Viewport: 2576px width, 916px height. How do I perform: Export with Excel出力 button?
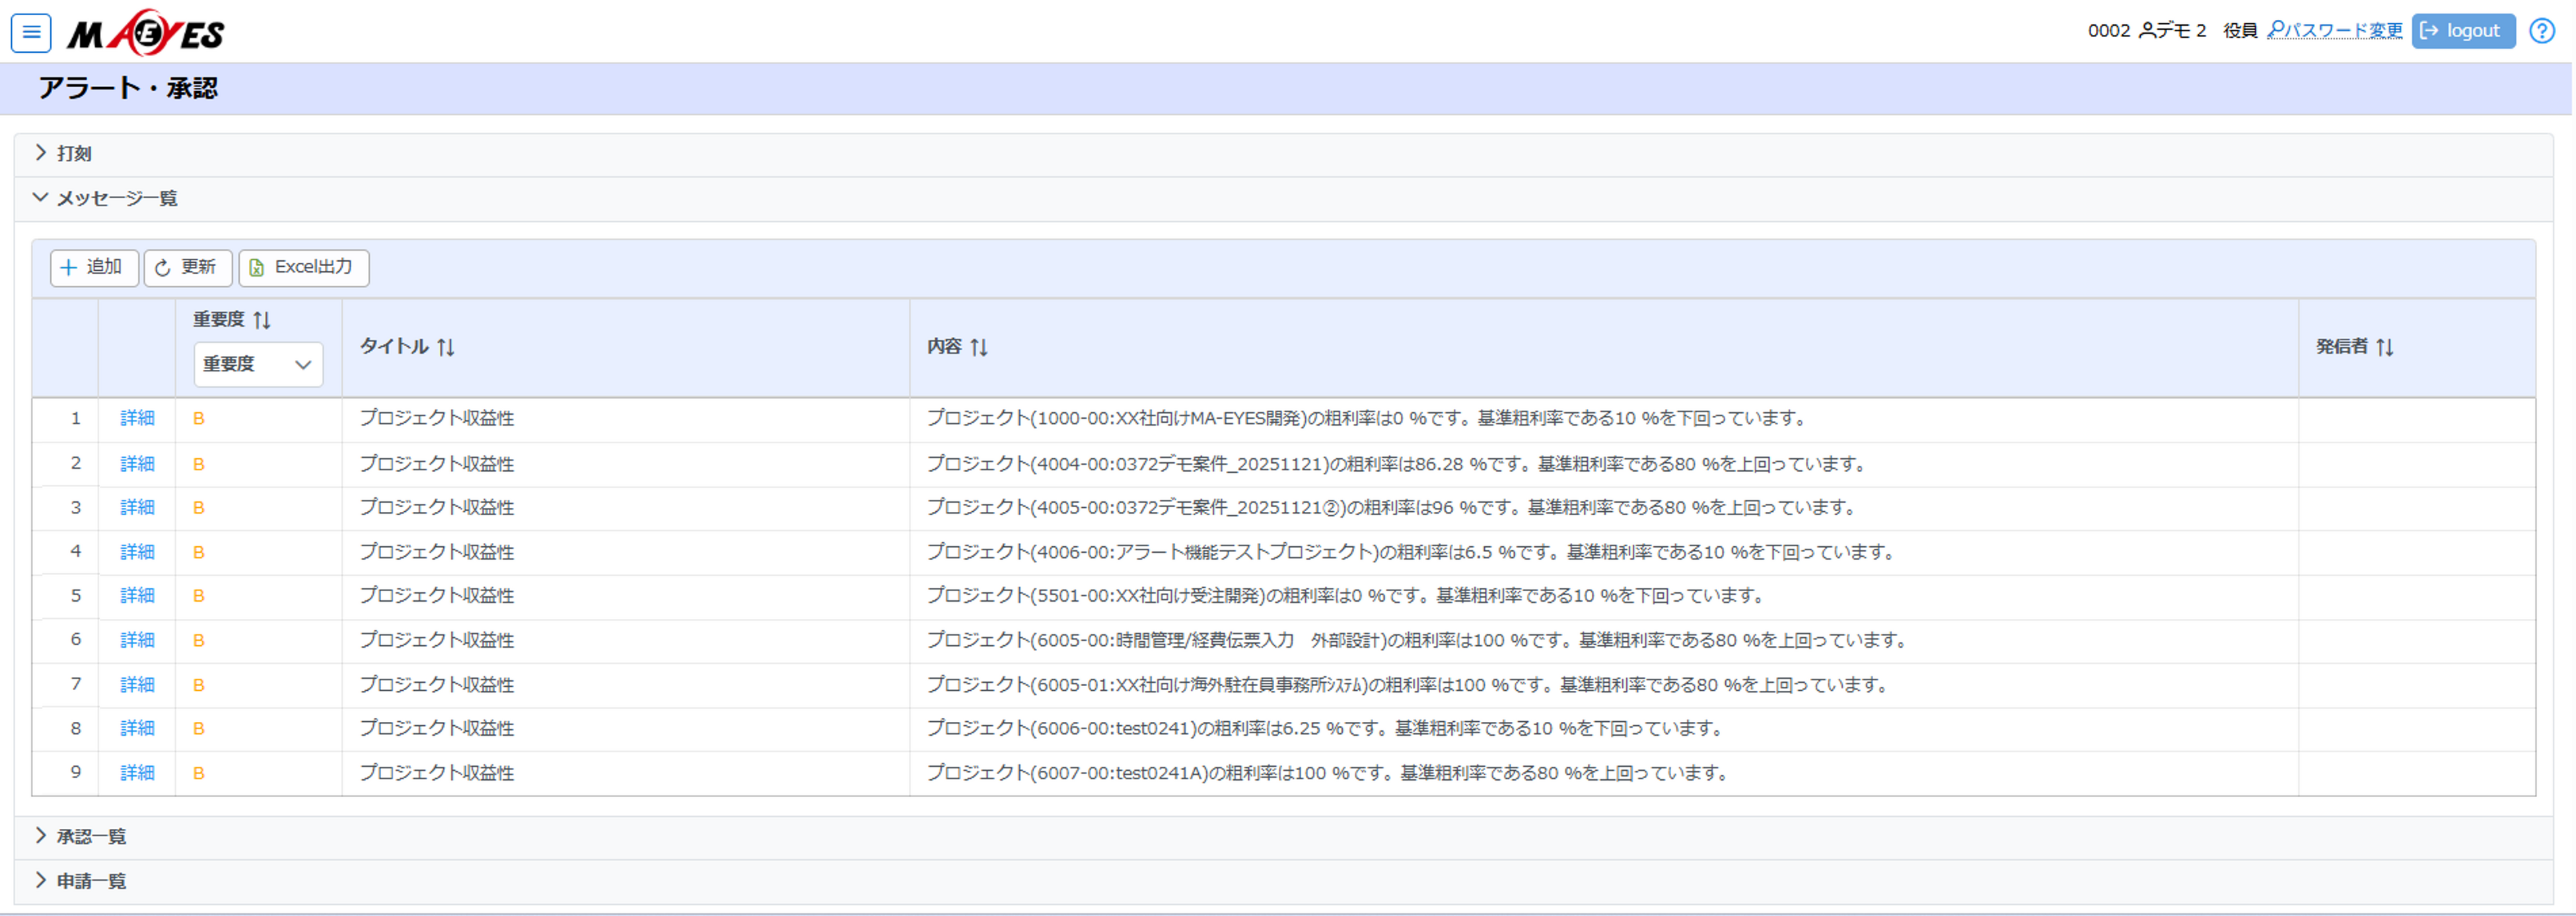click(x=303, y=268)
